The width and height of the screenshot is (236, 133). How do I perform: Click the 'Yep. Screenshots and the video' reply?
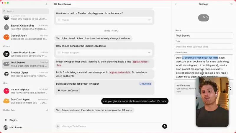point(94,110)
